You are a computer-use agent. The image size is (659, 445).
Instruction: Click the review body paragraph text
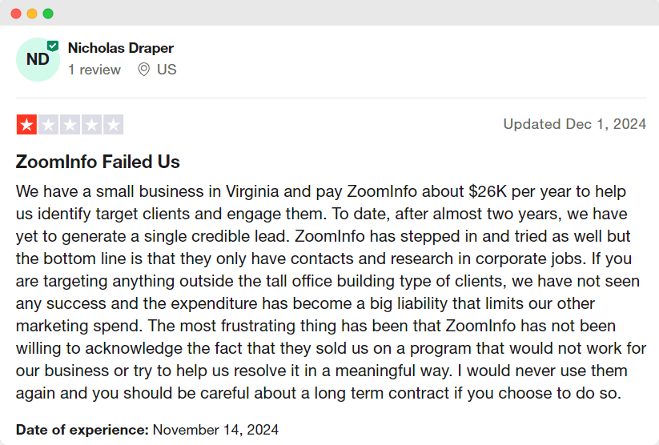click(x=331, y=292)
